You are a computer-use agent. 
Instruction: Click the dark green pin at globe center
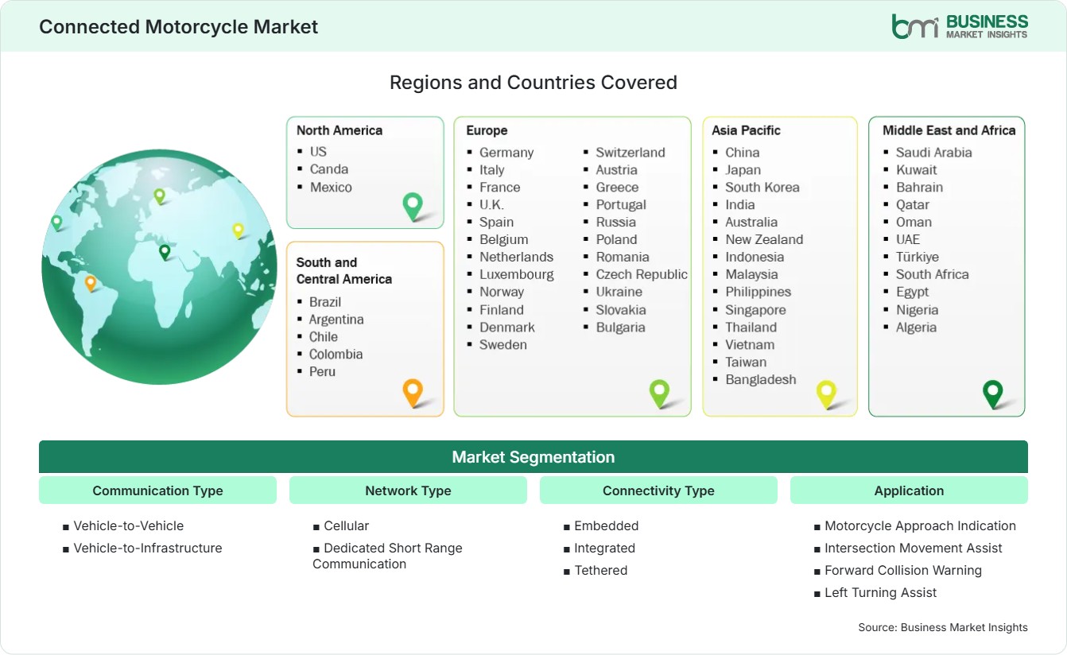165,252
